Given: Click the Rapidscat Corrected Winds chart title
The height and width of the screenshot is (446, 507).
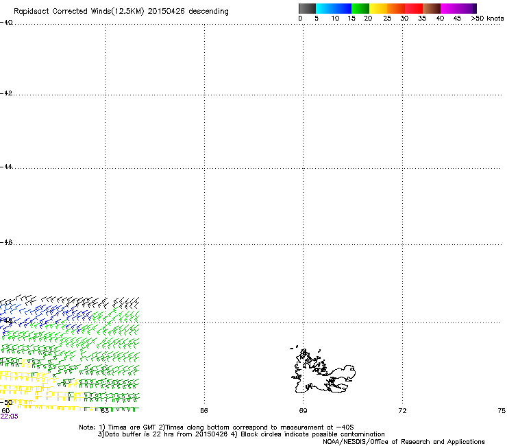Looking at the screenshot, I should [121, 12].
